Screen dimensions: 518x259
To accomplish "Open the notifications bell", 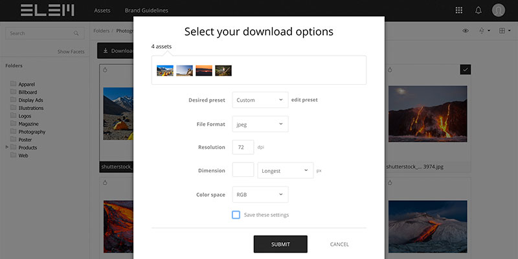I will pos(479,10).
